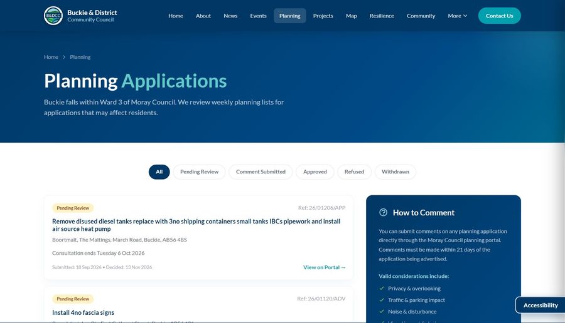Click the Planning Applications page heading
Viewport: 565px width, 323px height.
[136, 81]
